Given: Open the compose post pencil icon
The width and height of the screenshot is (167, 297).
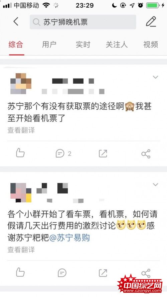Looking at the screenshot, I should pyautogui.click(x=151, y=21).
